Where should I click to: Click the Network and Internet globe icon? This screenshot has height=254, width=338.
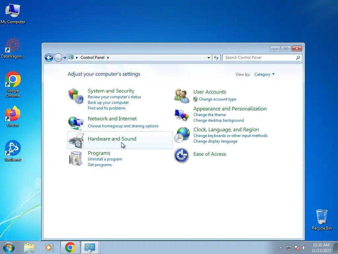click(76, 123)
